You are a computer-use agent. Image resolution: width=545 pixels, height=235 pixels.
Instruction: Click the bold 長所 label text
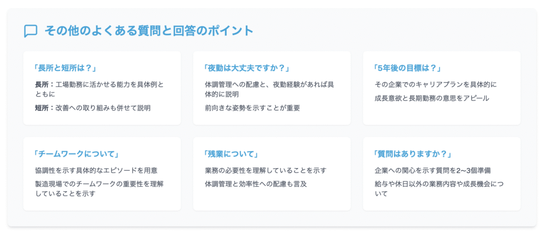42,85
